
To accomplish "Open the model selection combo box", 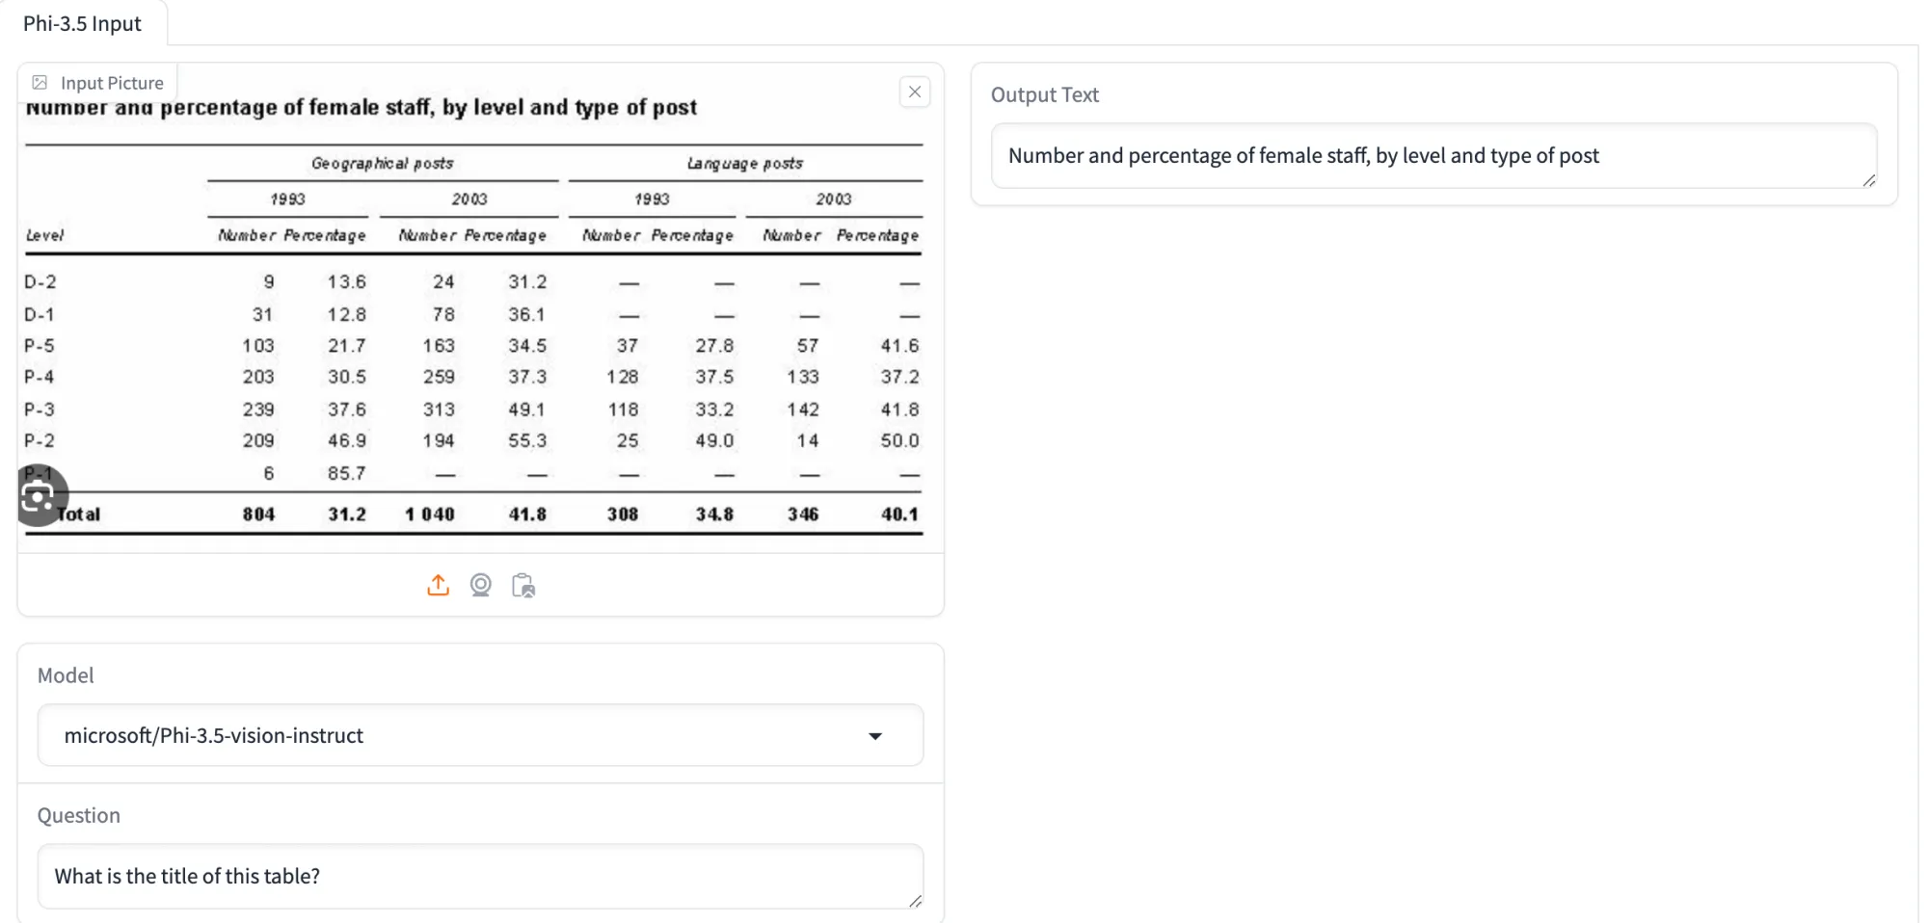I will [480, 735].
